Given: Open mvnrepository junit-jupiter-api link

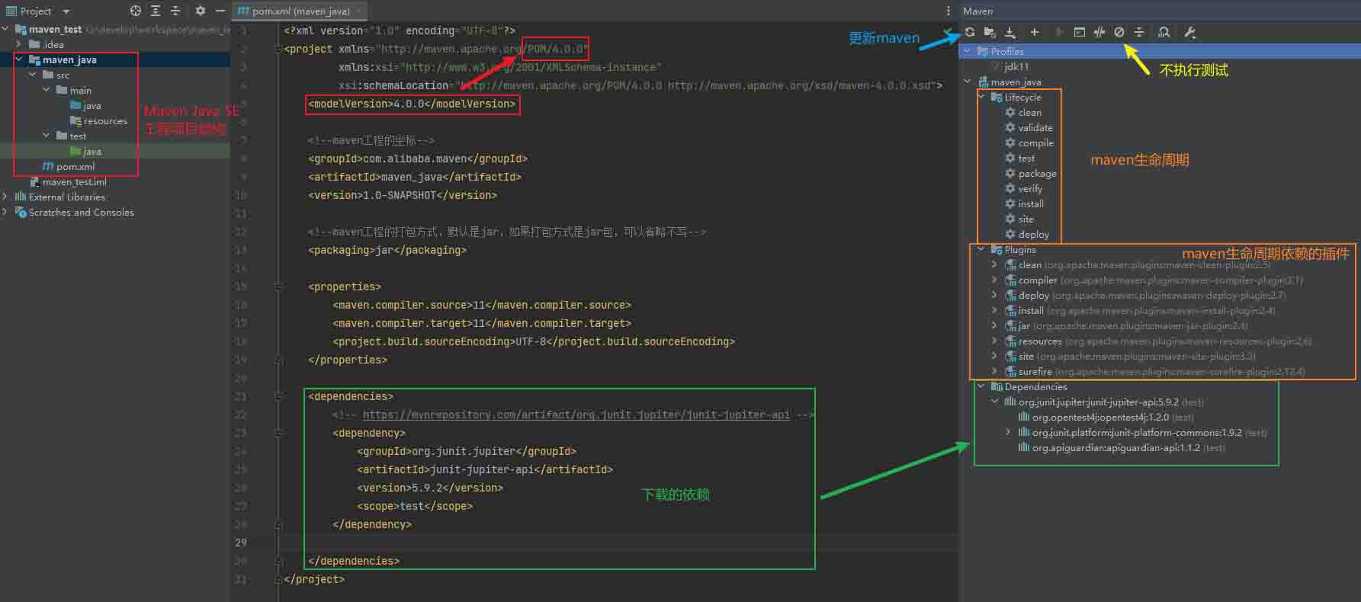Looking at the screenshot, I should (x=576, y=415).
